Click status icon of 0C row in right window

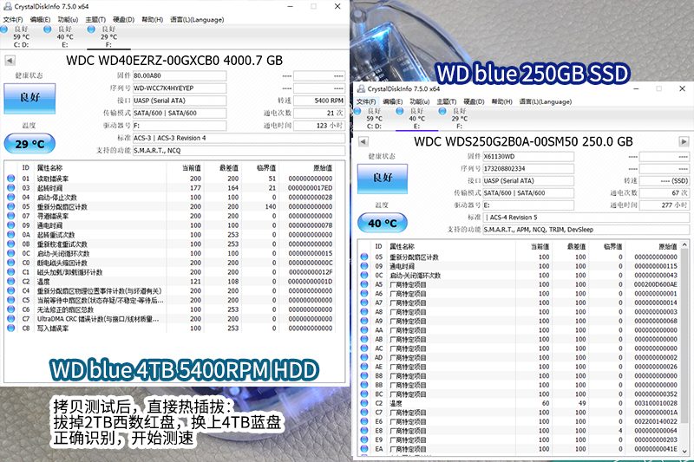pyautogui.click(x=363, y=275)
